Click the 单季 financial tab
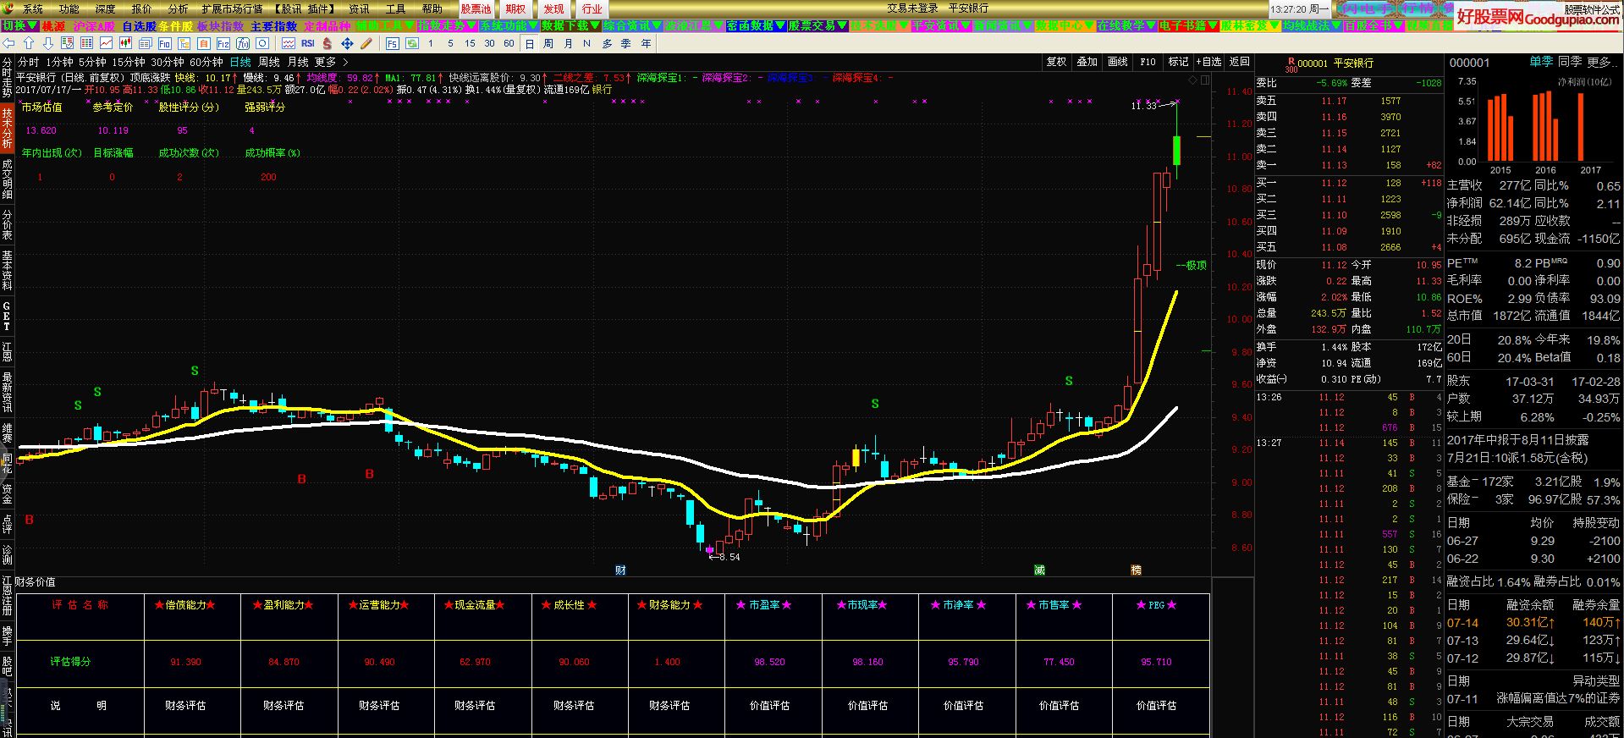 click(x=1540, y=62)
